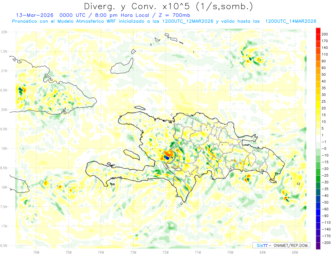Click the "-90" colorbar value
The width and height of the screenshot is (331, 256).
click(x=325, y=216)
